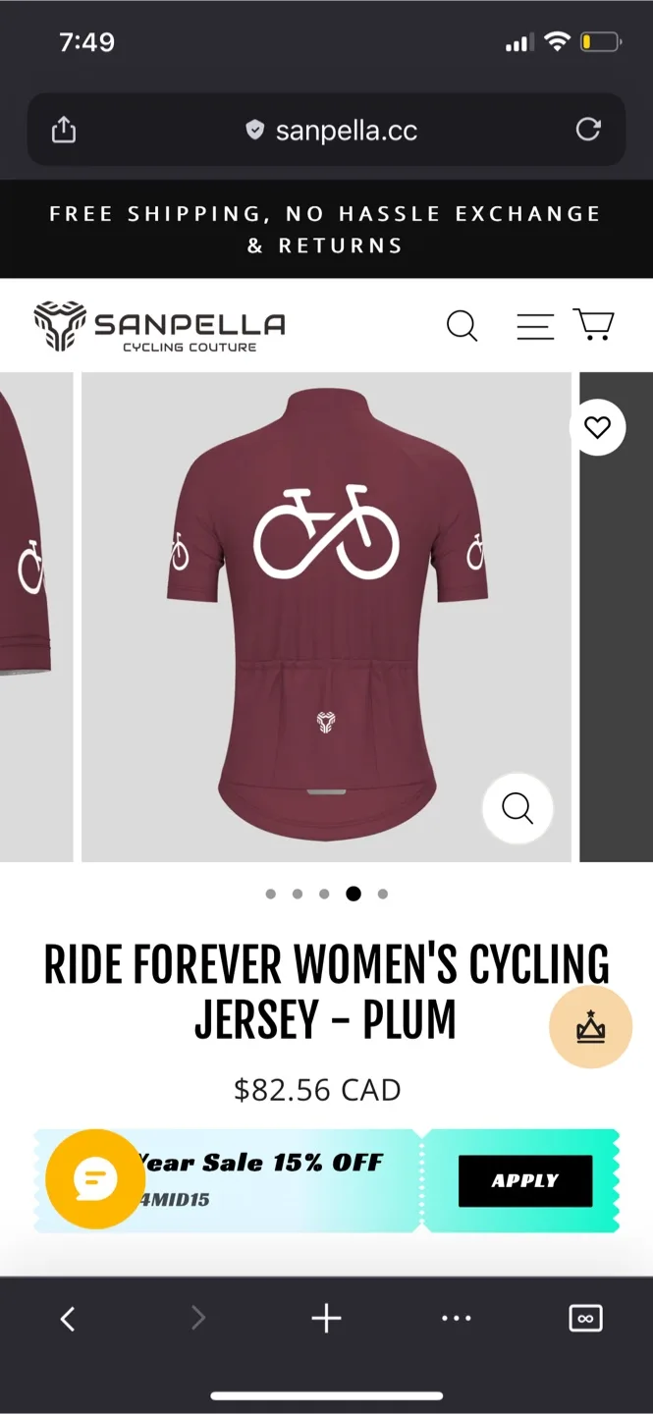Tap the share icon in the address bar
The width and height of the screenshot is (653, 1414).
(x=63, y=129)
